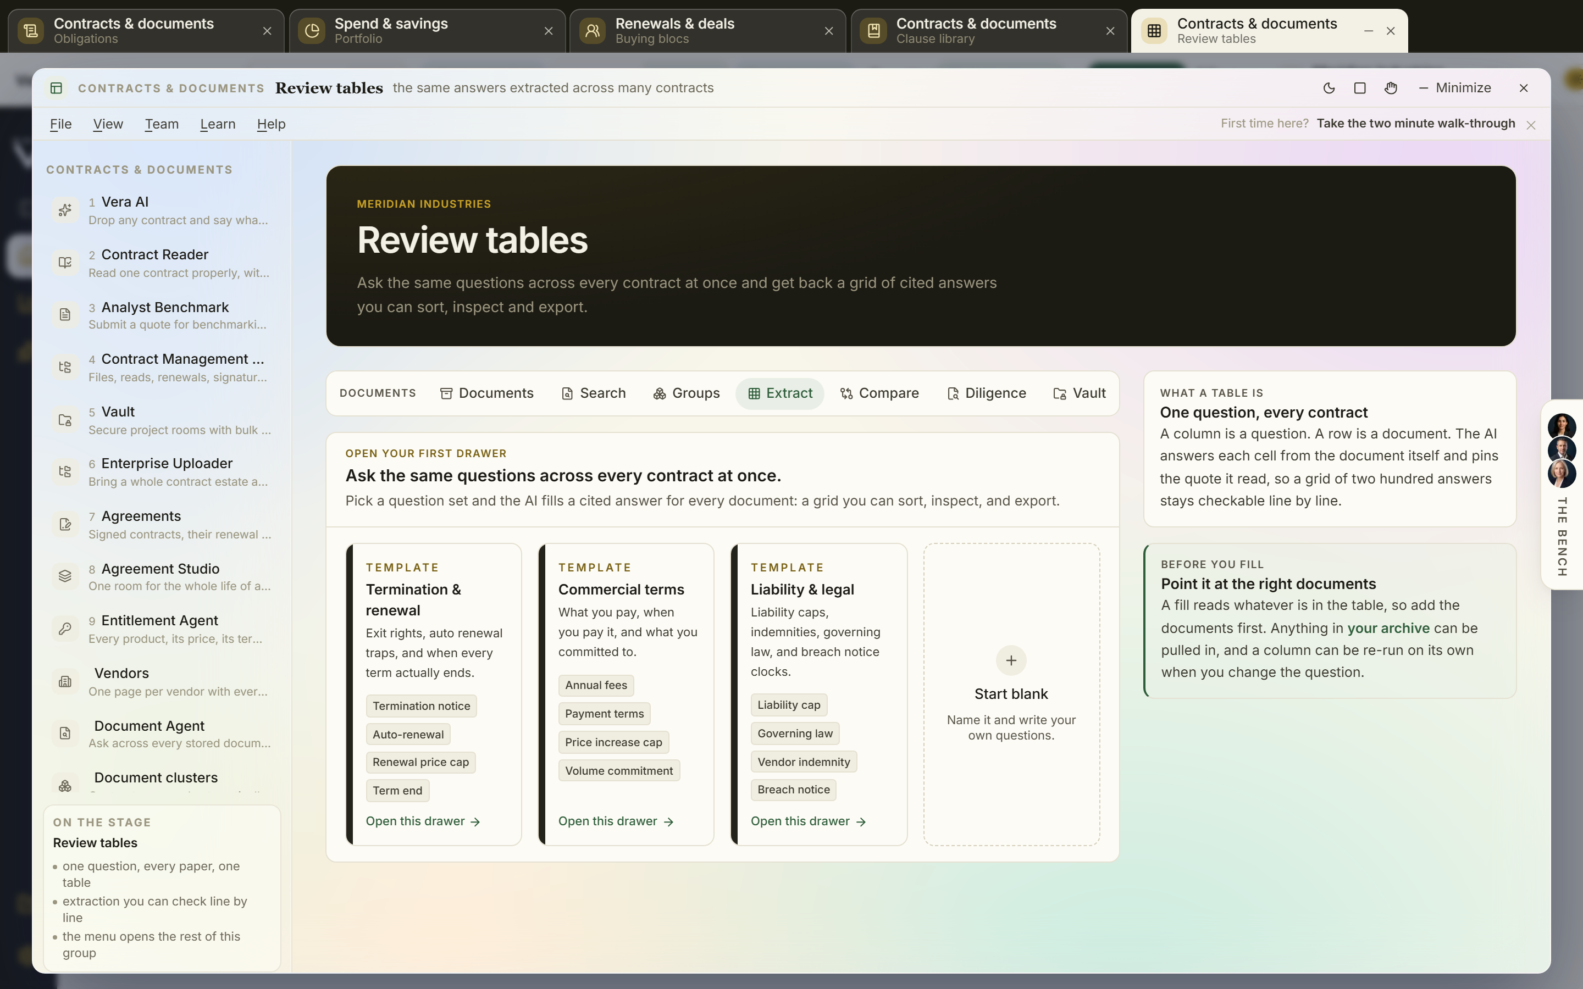Viewport: 1583px width, 989px height.
Task: Open the View menu
Action: click(x=108, y=124)
